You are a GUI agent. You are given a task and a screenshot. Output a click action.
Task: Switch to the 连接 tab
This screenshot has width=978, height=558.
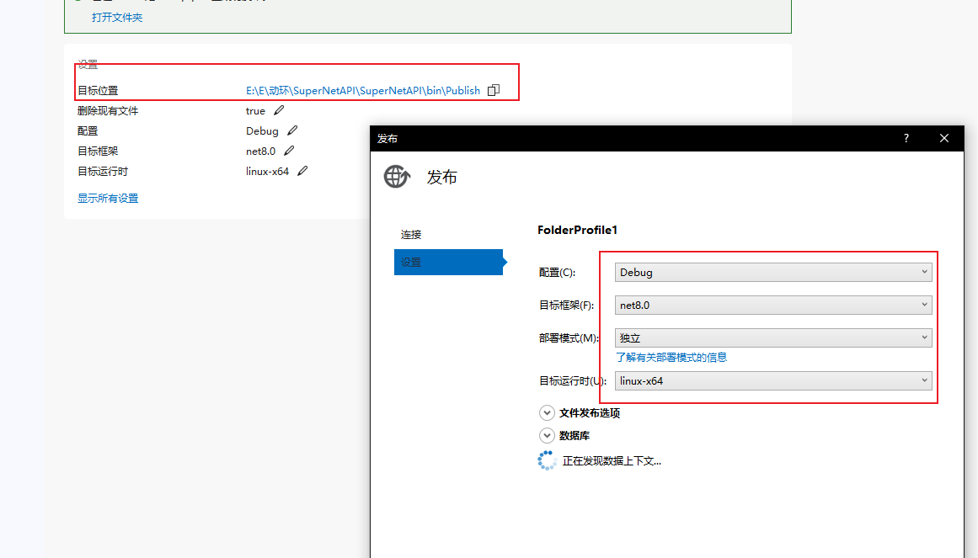[411, 235]
